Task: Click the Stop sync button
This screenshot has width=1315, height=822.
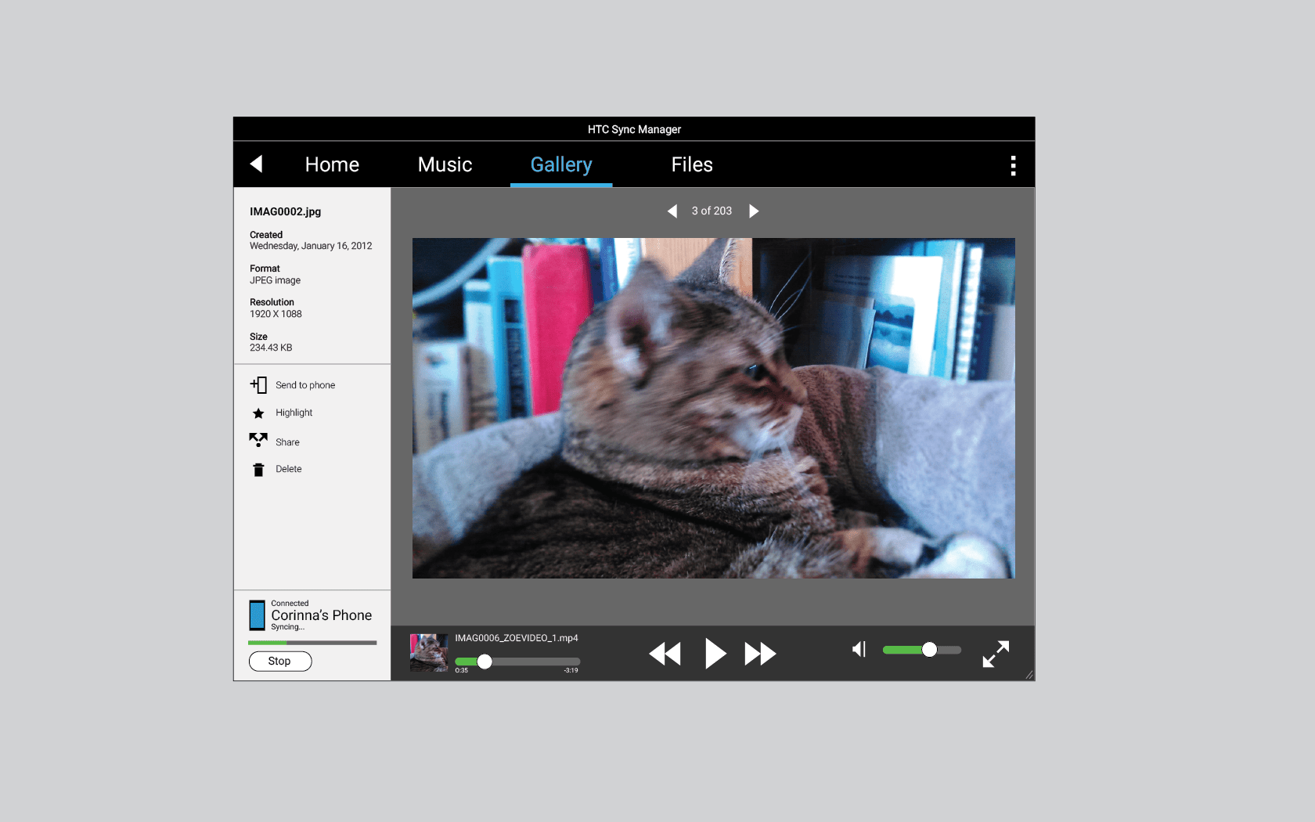Action: 280,662
